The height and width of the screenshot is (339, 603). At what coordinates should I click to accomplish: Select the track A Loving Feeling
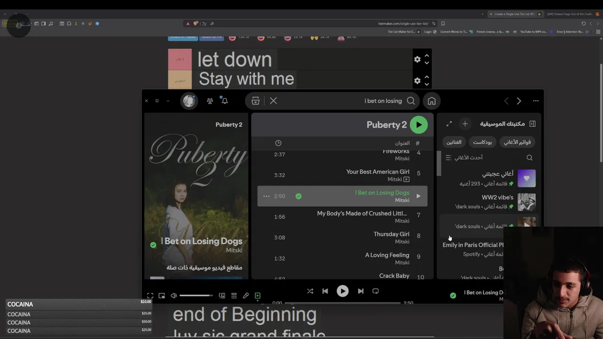pos(342,258)
